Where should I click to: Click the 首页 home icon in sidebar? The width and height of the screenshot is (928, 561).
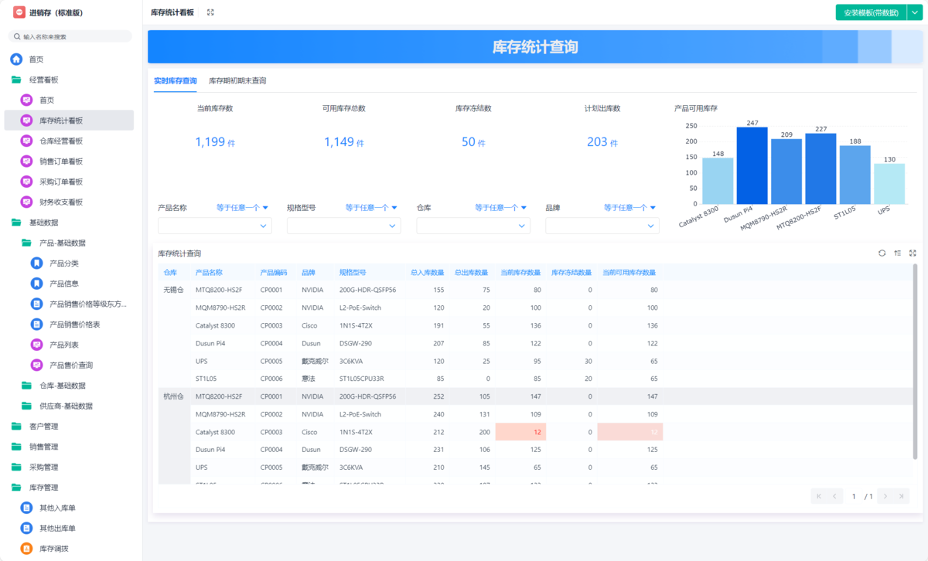16,59
